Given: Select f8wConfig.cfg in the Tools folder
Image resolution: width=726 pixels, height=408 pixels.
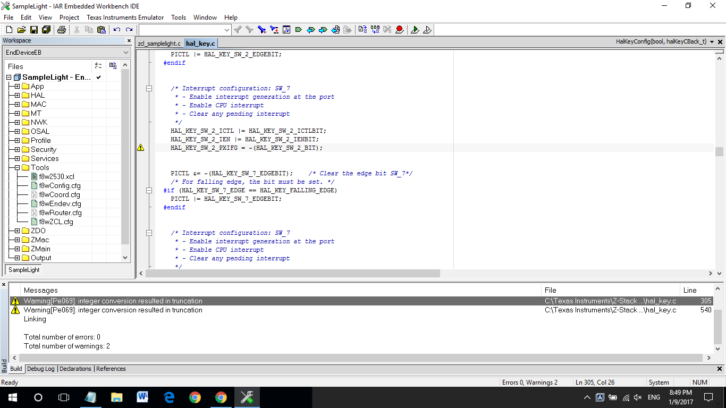Looking at the screenshot, I should (x=60, y=185).
